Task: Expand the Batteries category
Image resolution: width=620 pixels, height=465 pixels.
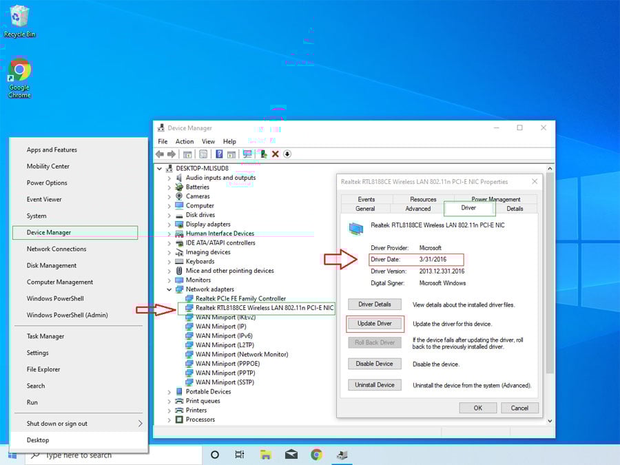Action: pos(169,187)
